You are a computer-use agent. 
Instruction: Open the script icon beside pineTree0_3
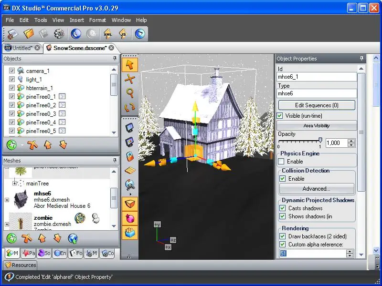pyautogui.click(x=63, y=113)
